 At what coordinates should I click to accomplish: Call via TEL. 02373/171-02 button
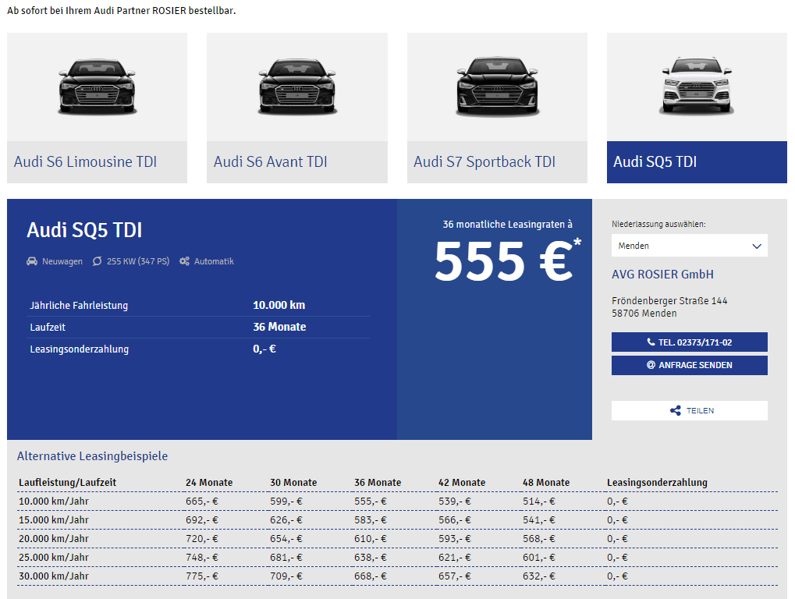click(x=689, y=342)
